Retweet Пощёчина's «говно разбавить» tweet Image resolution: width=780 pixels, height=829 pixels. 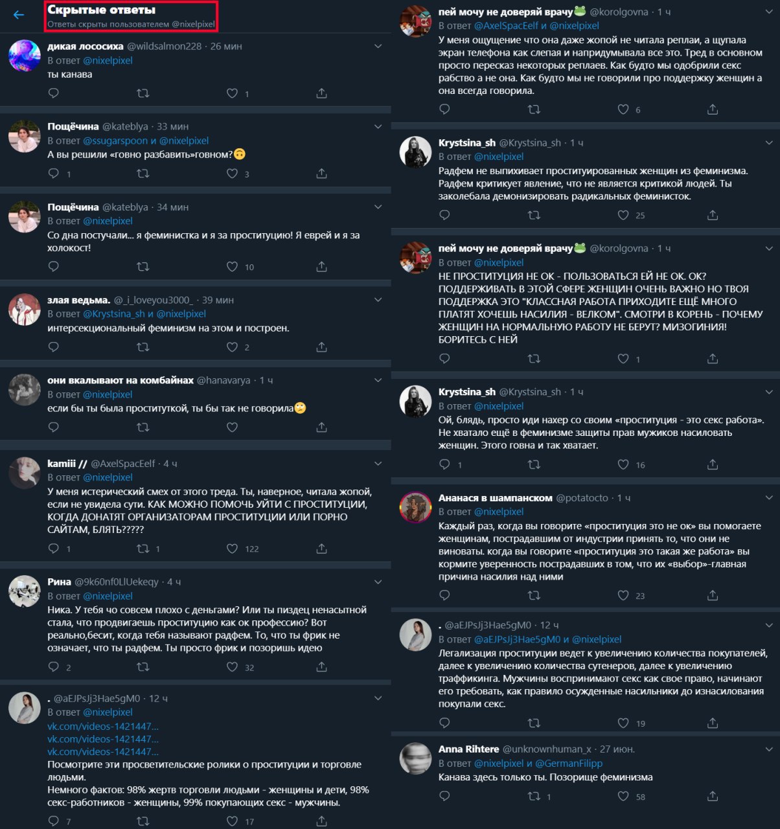(x=143, y=174)
